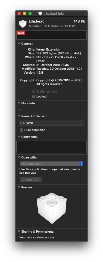This screenshot has width=103, height=262.
Task: Click the copyright text vit9696
Action: [60, 82]
